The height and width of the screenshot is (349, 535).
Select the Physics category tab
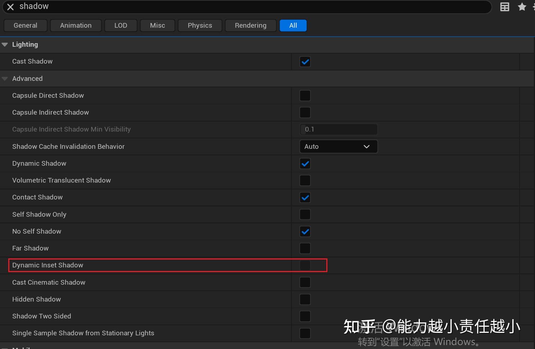[x=200, y=25]
